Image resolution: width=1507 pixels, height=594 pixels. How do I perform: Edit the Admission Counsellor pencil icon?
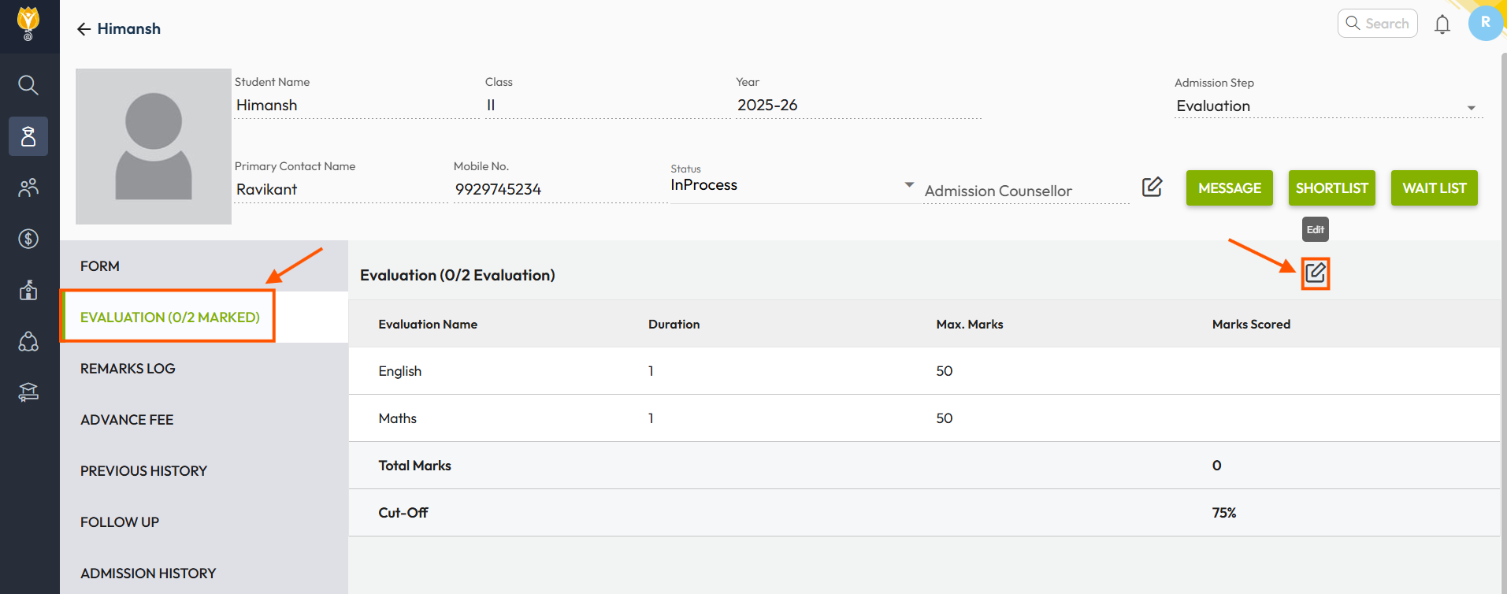(1152, 187)
